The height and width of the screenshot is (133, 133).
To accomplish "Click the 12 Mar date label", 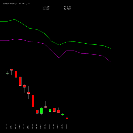I will coord(62,127).
